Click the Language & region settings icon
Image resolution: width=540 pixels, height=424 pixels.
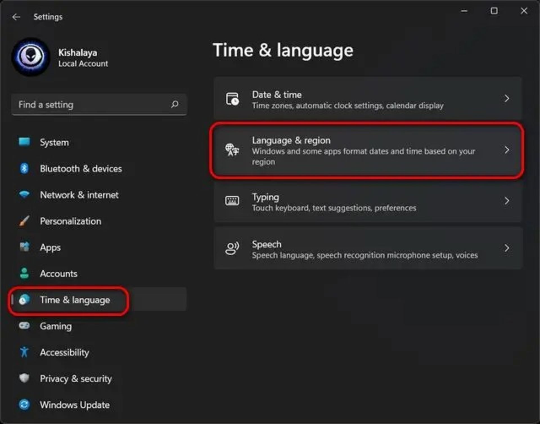pyautogui.click(x=232, y=150)
